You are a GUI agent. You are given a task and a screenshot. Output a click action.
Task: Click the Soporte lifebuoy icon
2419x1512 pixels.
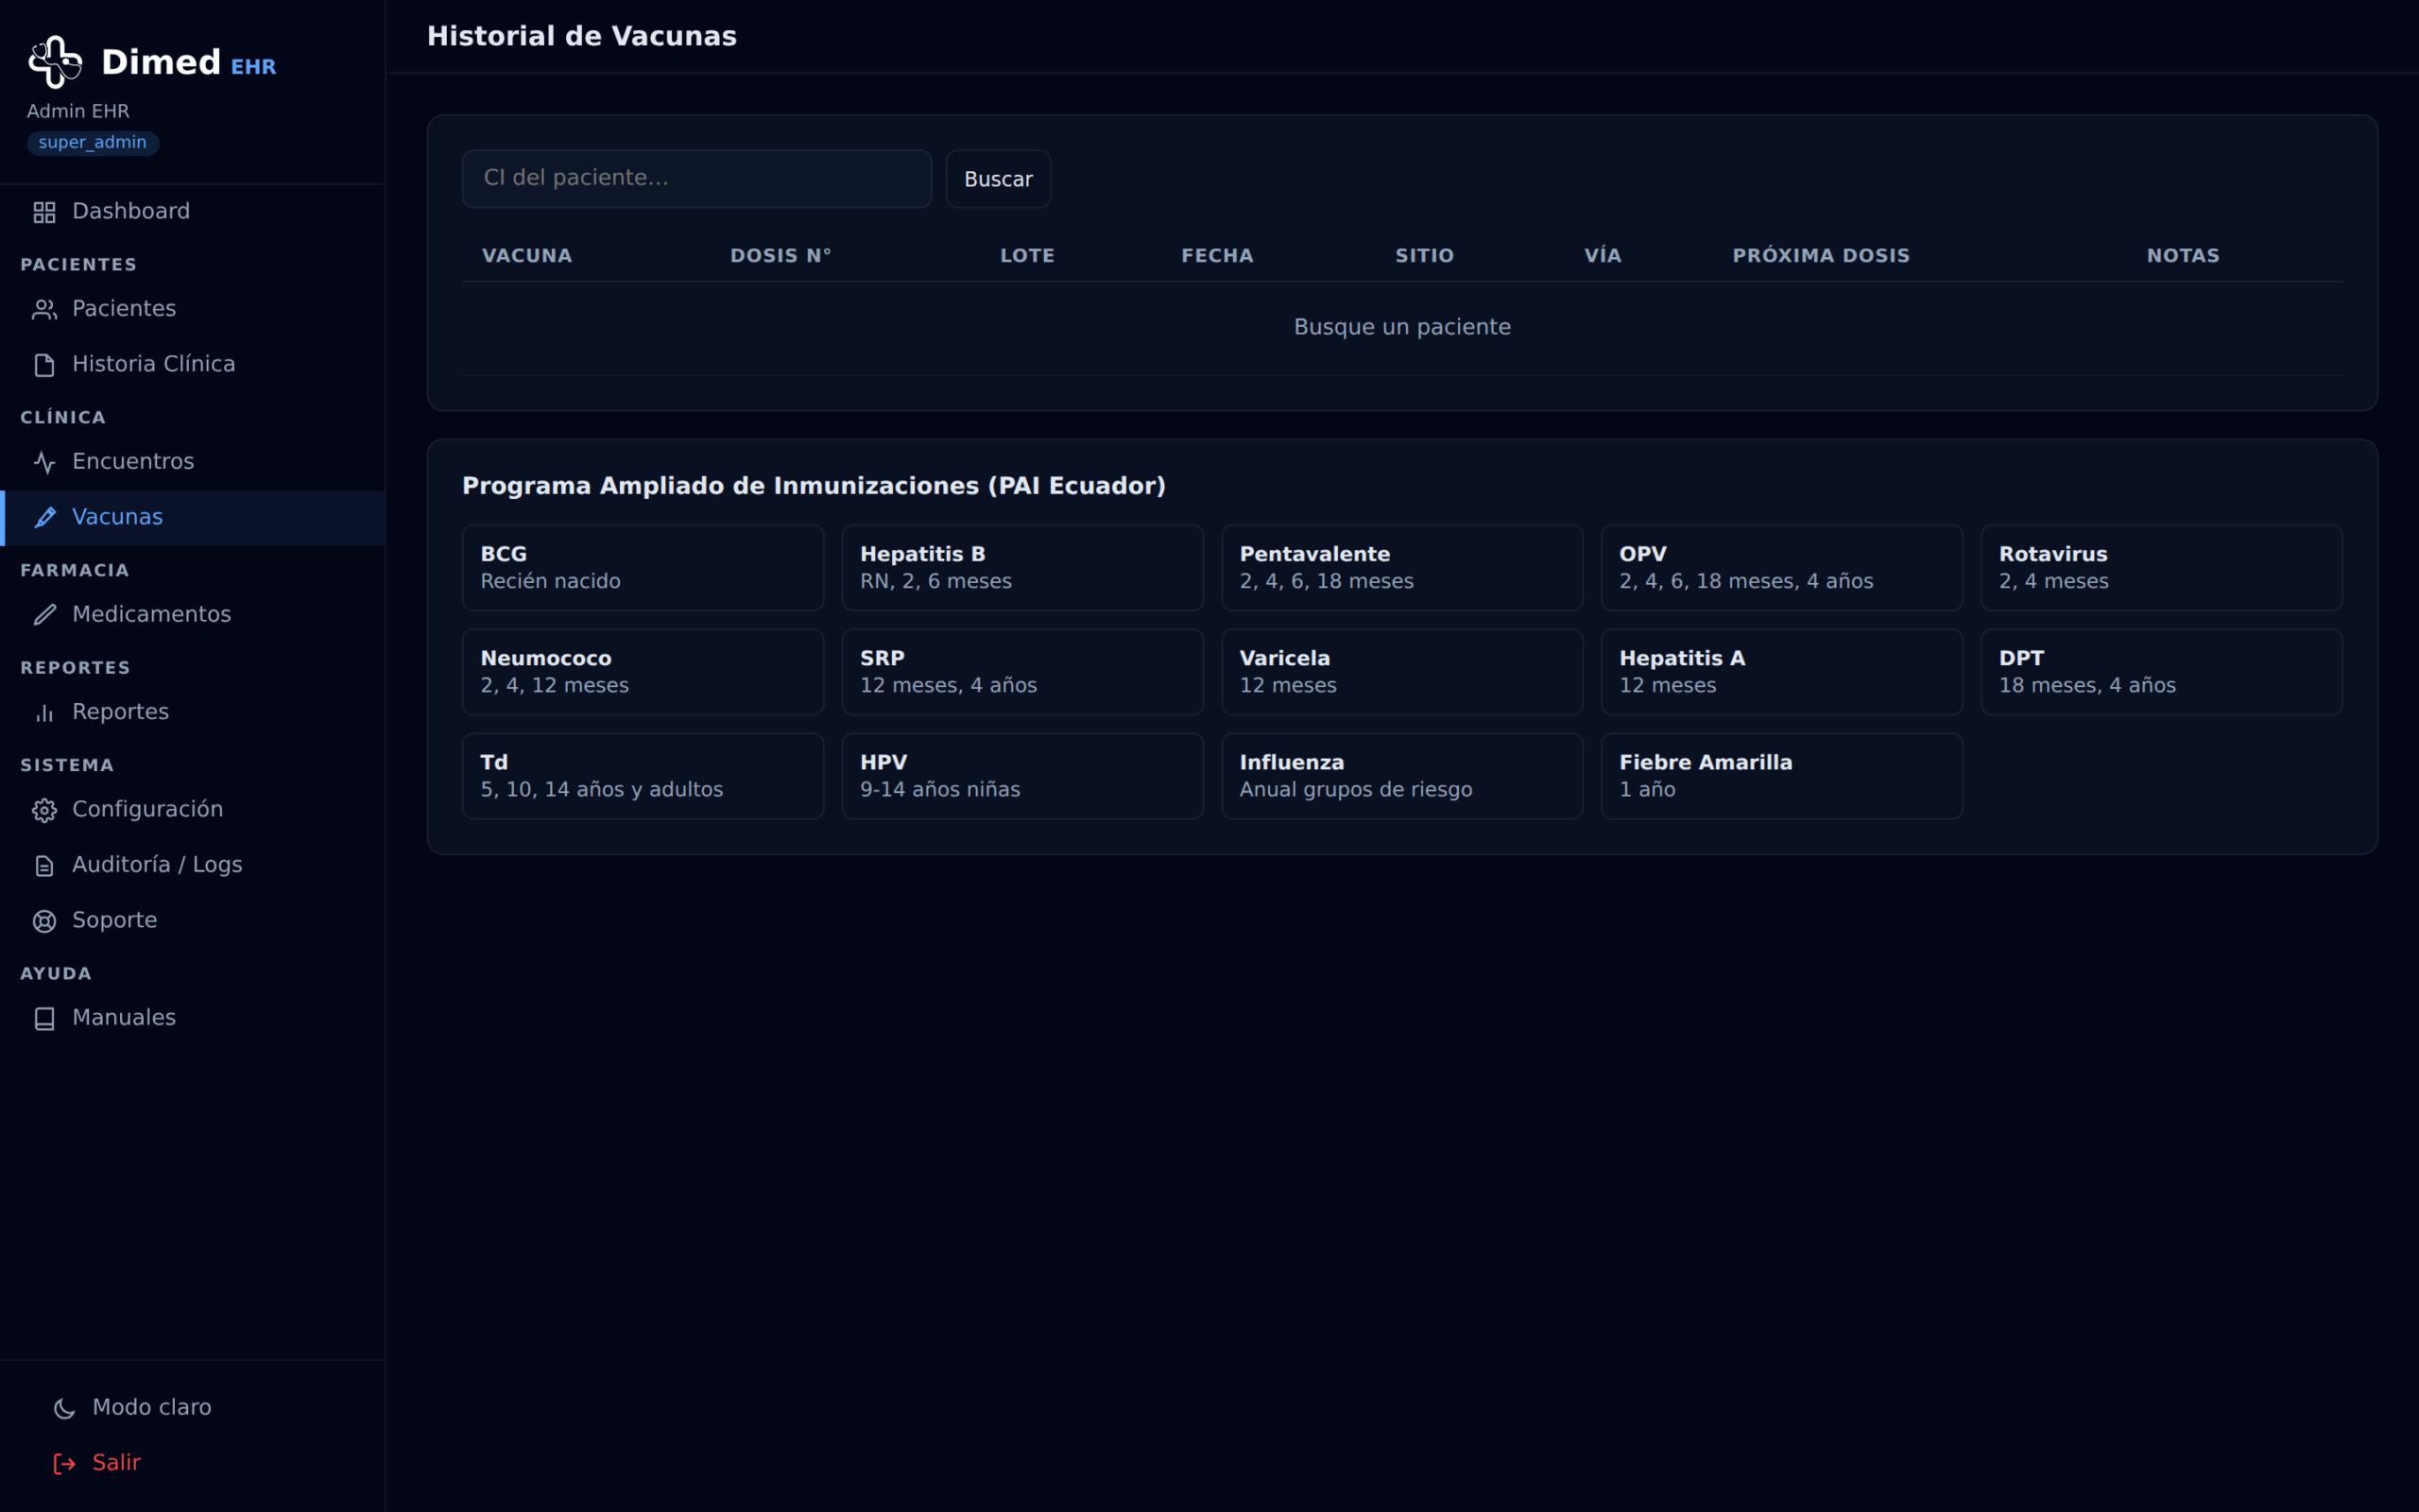click(44, 921)
